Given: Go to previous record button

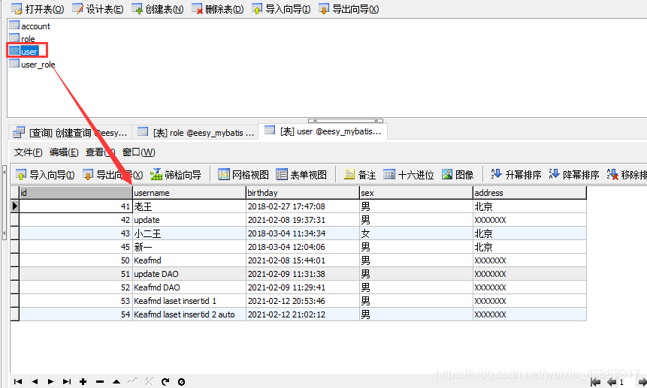Looking at the screenshot, I should click(x=35, y=382).
